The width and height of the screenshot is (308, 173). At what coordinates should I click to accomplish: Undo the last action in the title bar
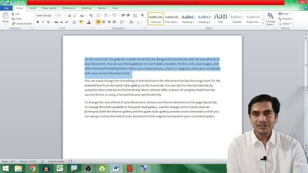pos(13,2)
